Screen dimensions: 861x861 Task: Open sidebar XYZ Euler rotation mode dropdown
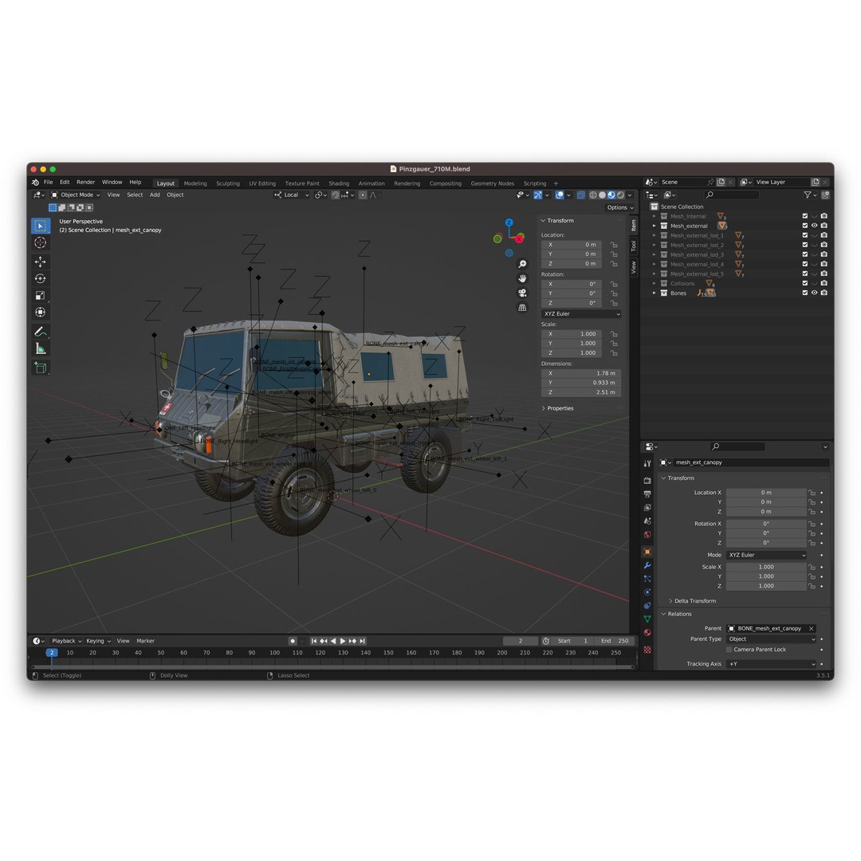(x=581, y=314)
